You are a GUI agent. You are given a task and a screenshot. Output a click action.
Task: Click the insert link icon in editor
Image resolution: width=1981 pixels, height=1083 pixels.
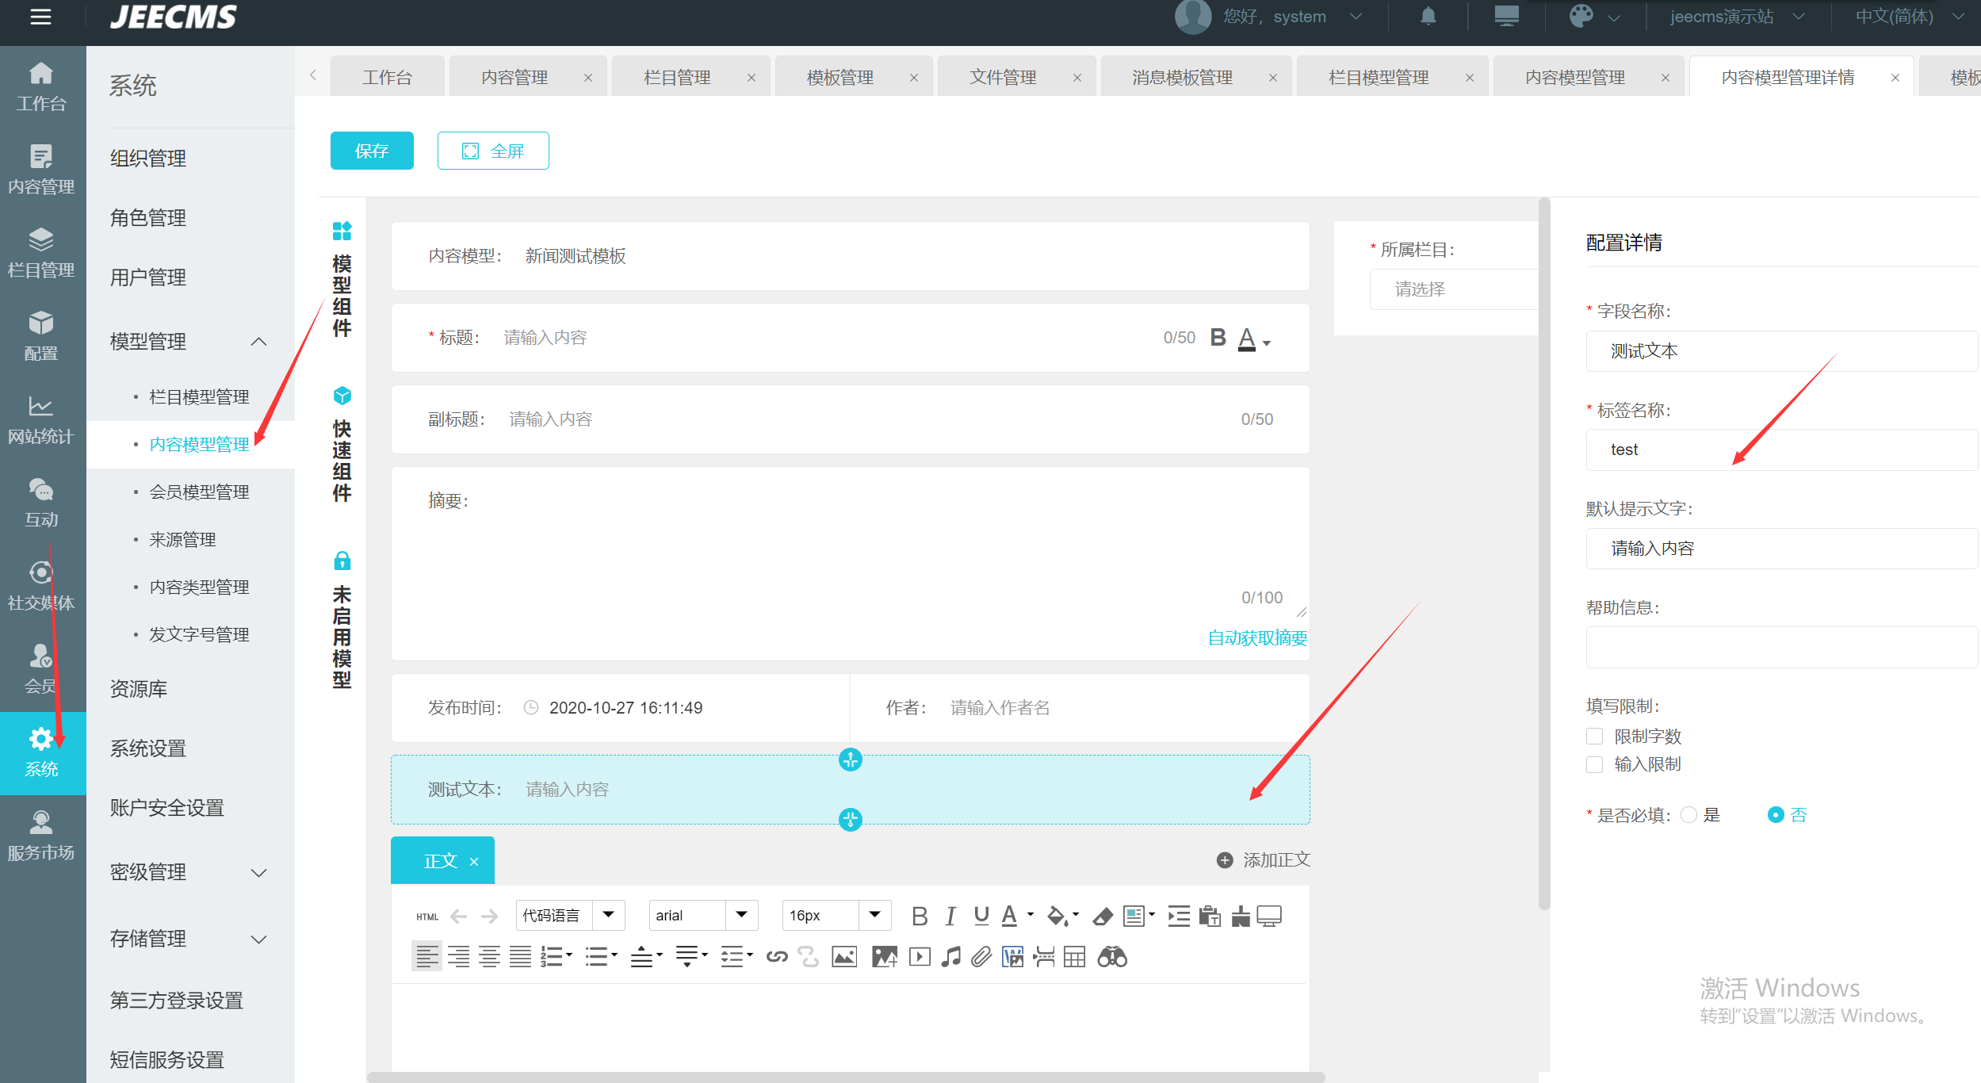tap(777, 957)
